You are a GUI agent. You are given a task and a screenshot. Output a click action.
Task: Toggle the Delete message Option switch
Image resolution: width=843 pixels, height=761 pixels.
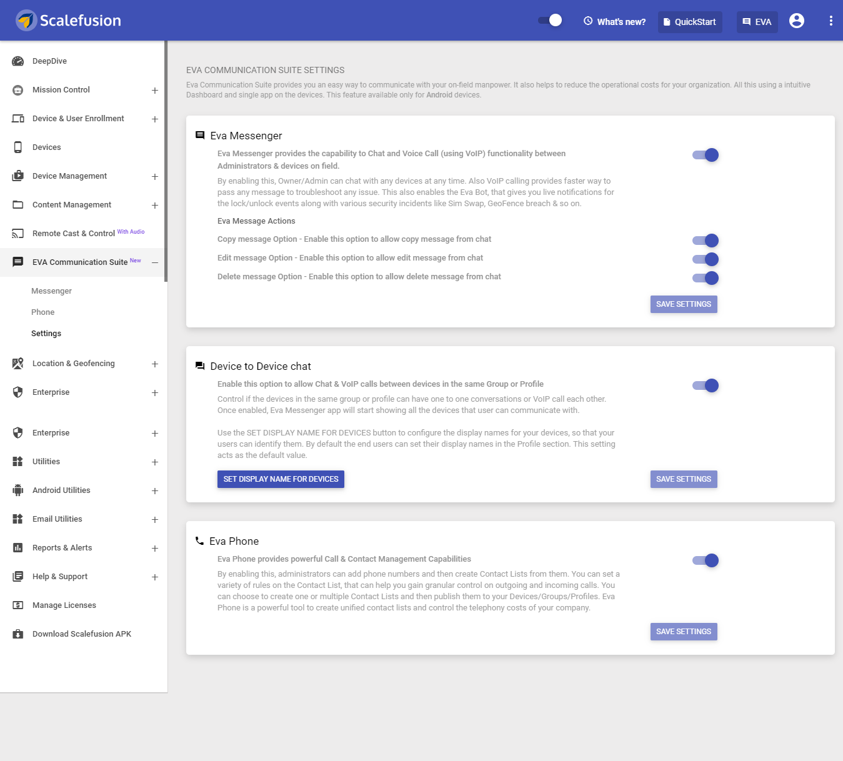tap(706, 278)
